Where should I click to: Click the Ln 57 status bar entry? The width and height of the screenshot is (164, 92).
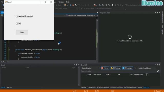pyautogui.click(x=75, y=91)
